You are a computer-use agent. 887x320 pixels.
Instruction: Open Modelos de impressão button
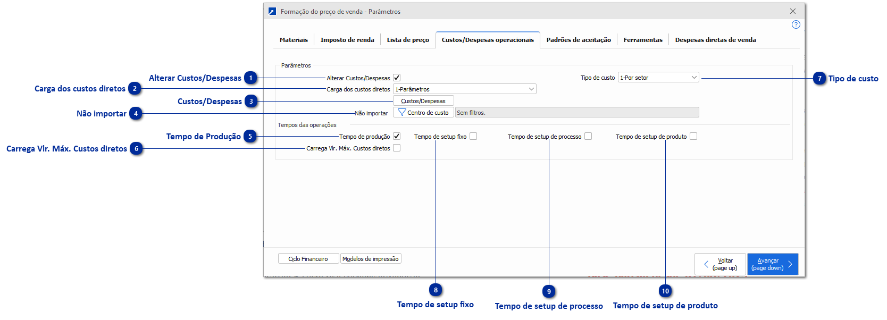pos(371,259)
